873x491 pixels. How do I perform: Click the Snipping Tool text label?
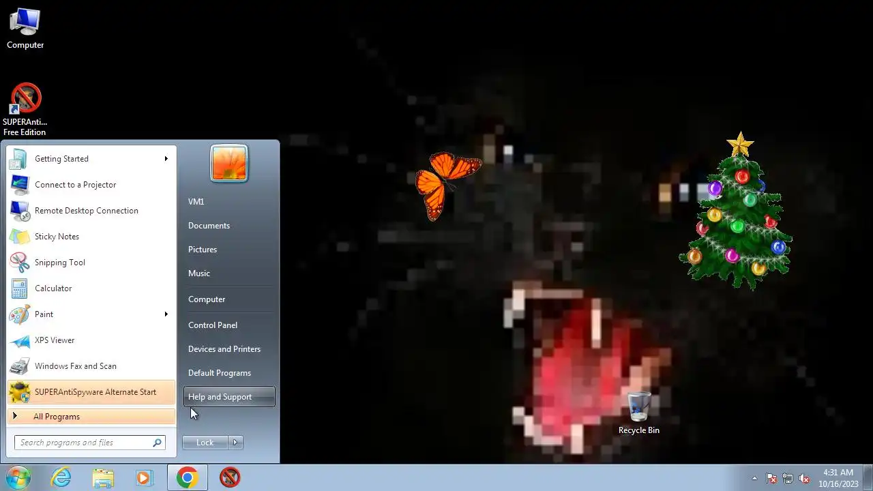60,263
